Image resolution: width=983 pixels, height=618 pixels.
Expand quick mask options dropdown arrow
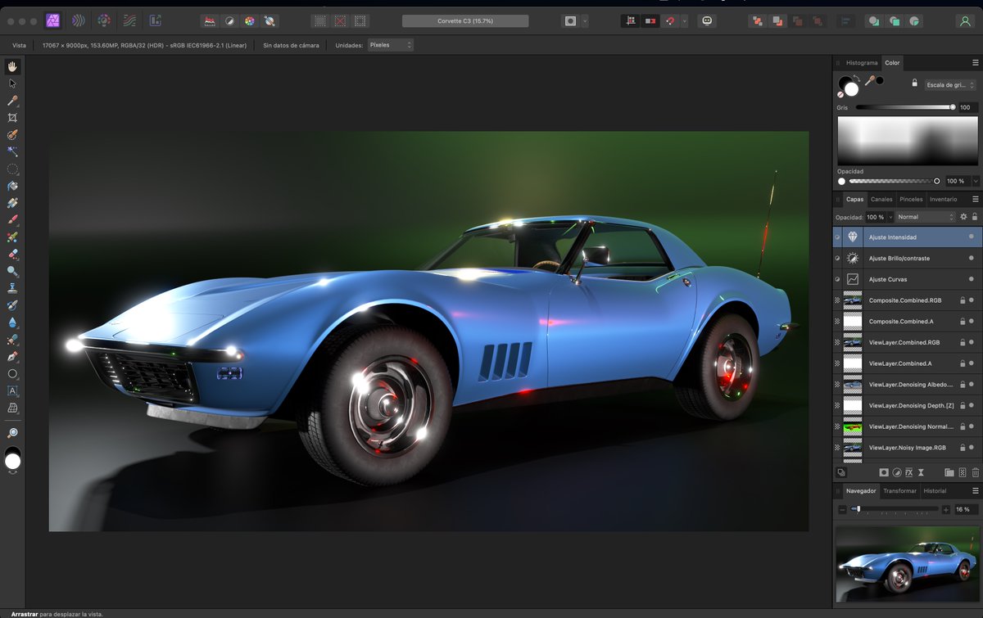[585, 20]
